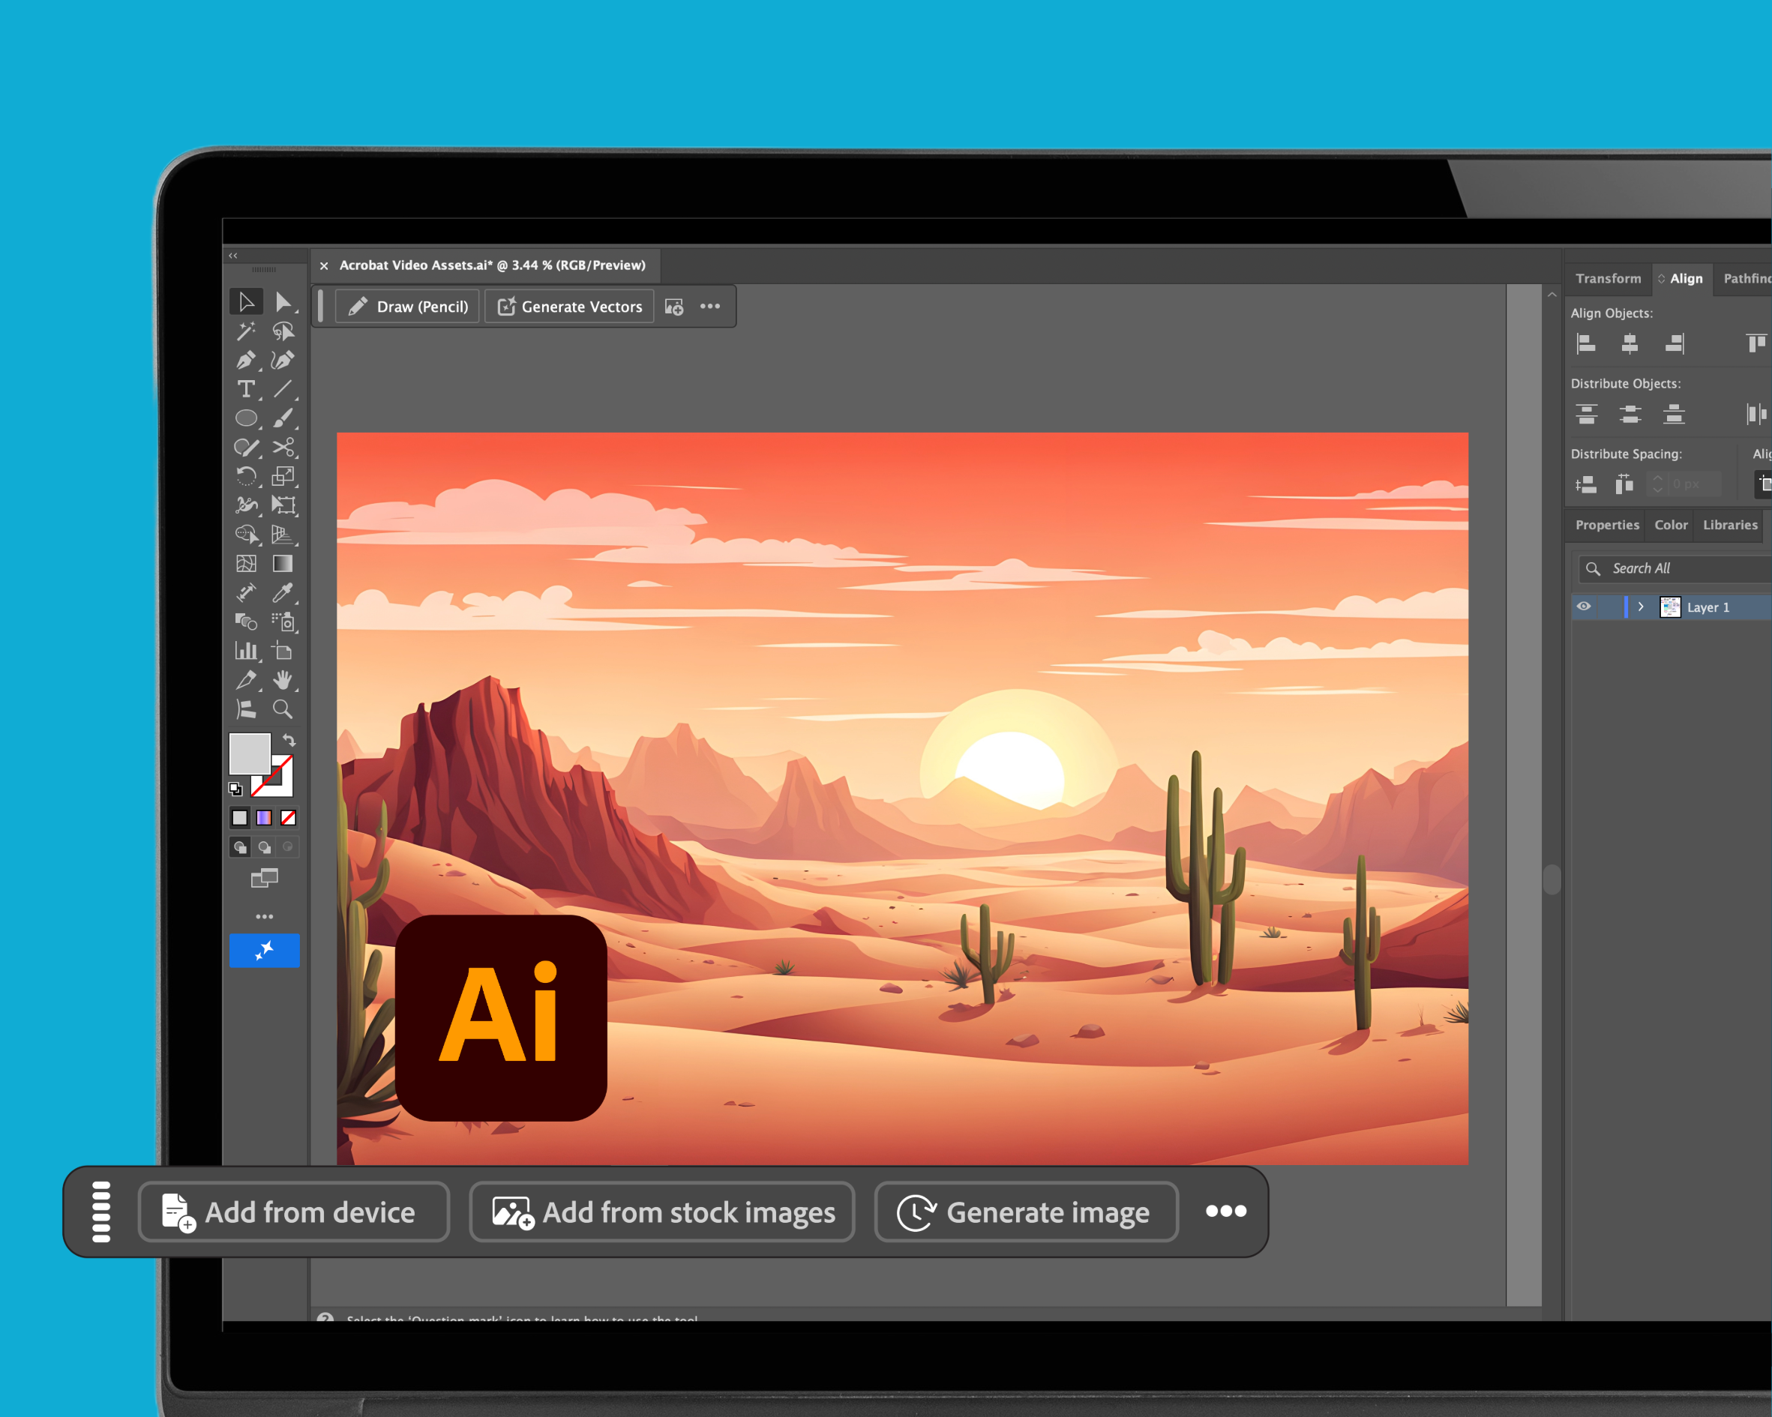The height and width of the screenshot is (1417, 1772).
Task: Open more options in the bottom taskbar
Action: click(x=1225, y=1211)
